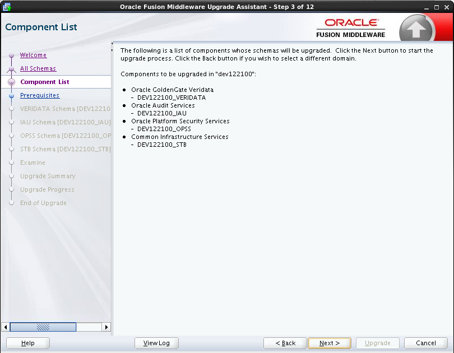Select the Examine step
Viewport: 454px width, 353px height.
tap(33, 162)
